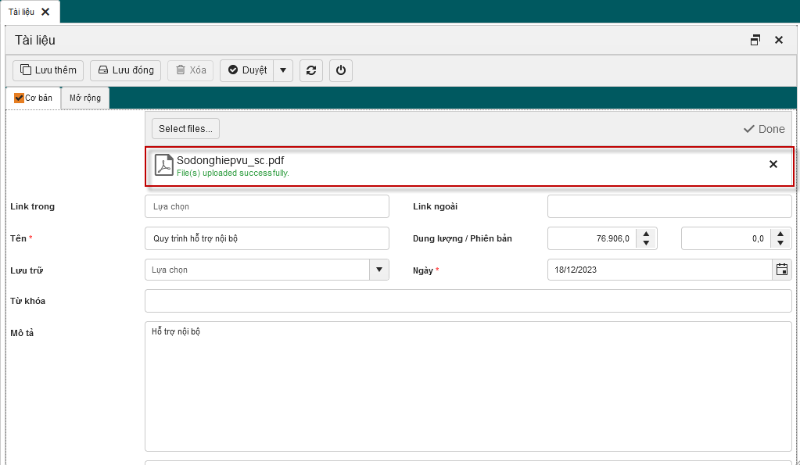Decrease the Dung lượng value
The image size is (800, 465).
[647, 243]
